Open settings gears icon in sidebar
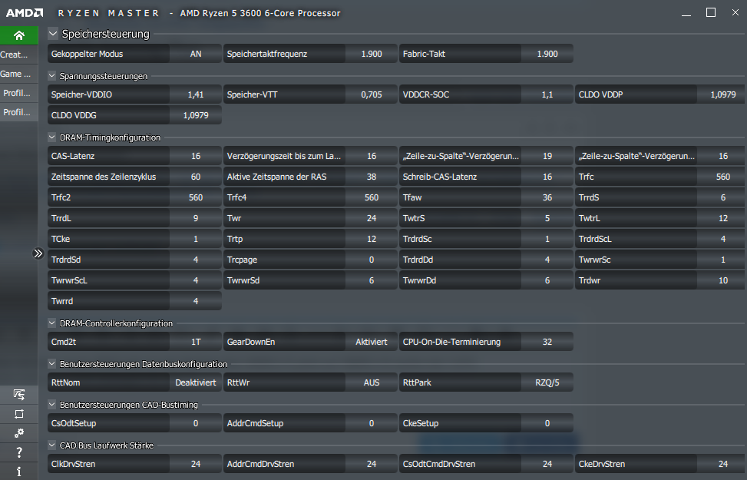 click(x=19, y=433)
